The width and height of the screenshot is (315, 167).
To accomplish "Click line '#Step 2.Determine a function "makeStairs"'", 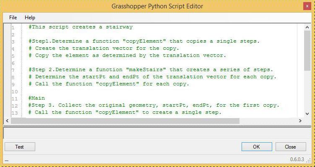I will click(x=151, y=69).
